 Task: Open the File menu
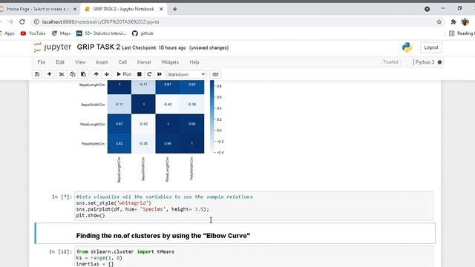point(42,62)
